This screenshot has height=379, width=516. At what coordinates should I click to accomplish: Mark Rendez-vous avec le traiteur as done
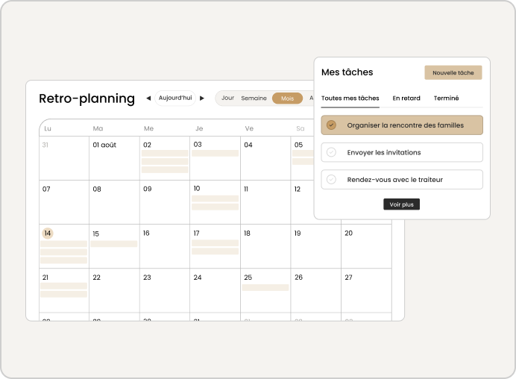click(331, 180)
